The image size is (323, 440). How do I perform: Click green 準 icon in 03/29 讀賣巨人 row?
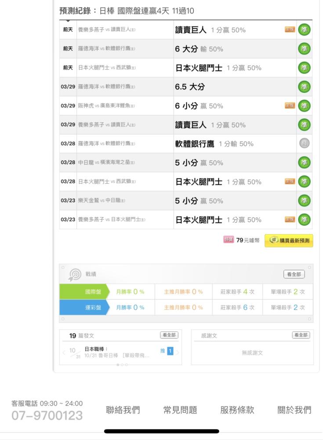point(304,125)
